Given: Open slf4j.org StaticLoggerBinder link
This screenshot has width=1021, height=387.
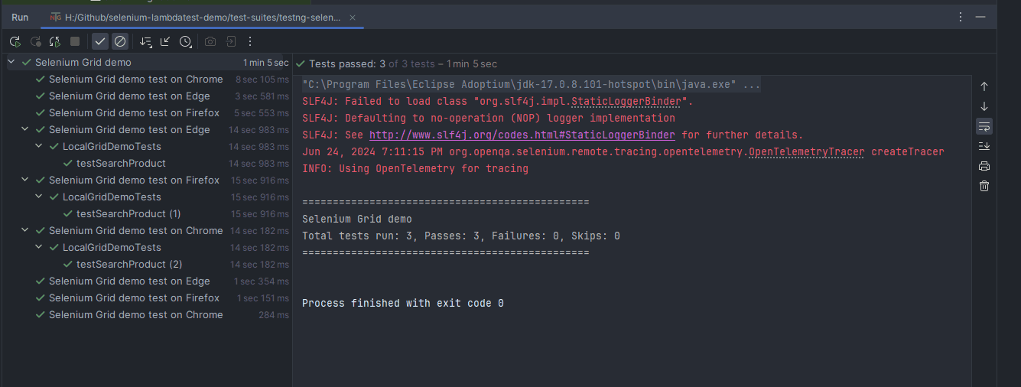Looking at the screenshot, I should pos(522,135).
